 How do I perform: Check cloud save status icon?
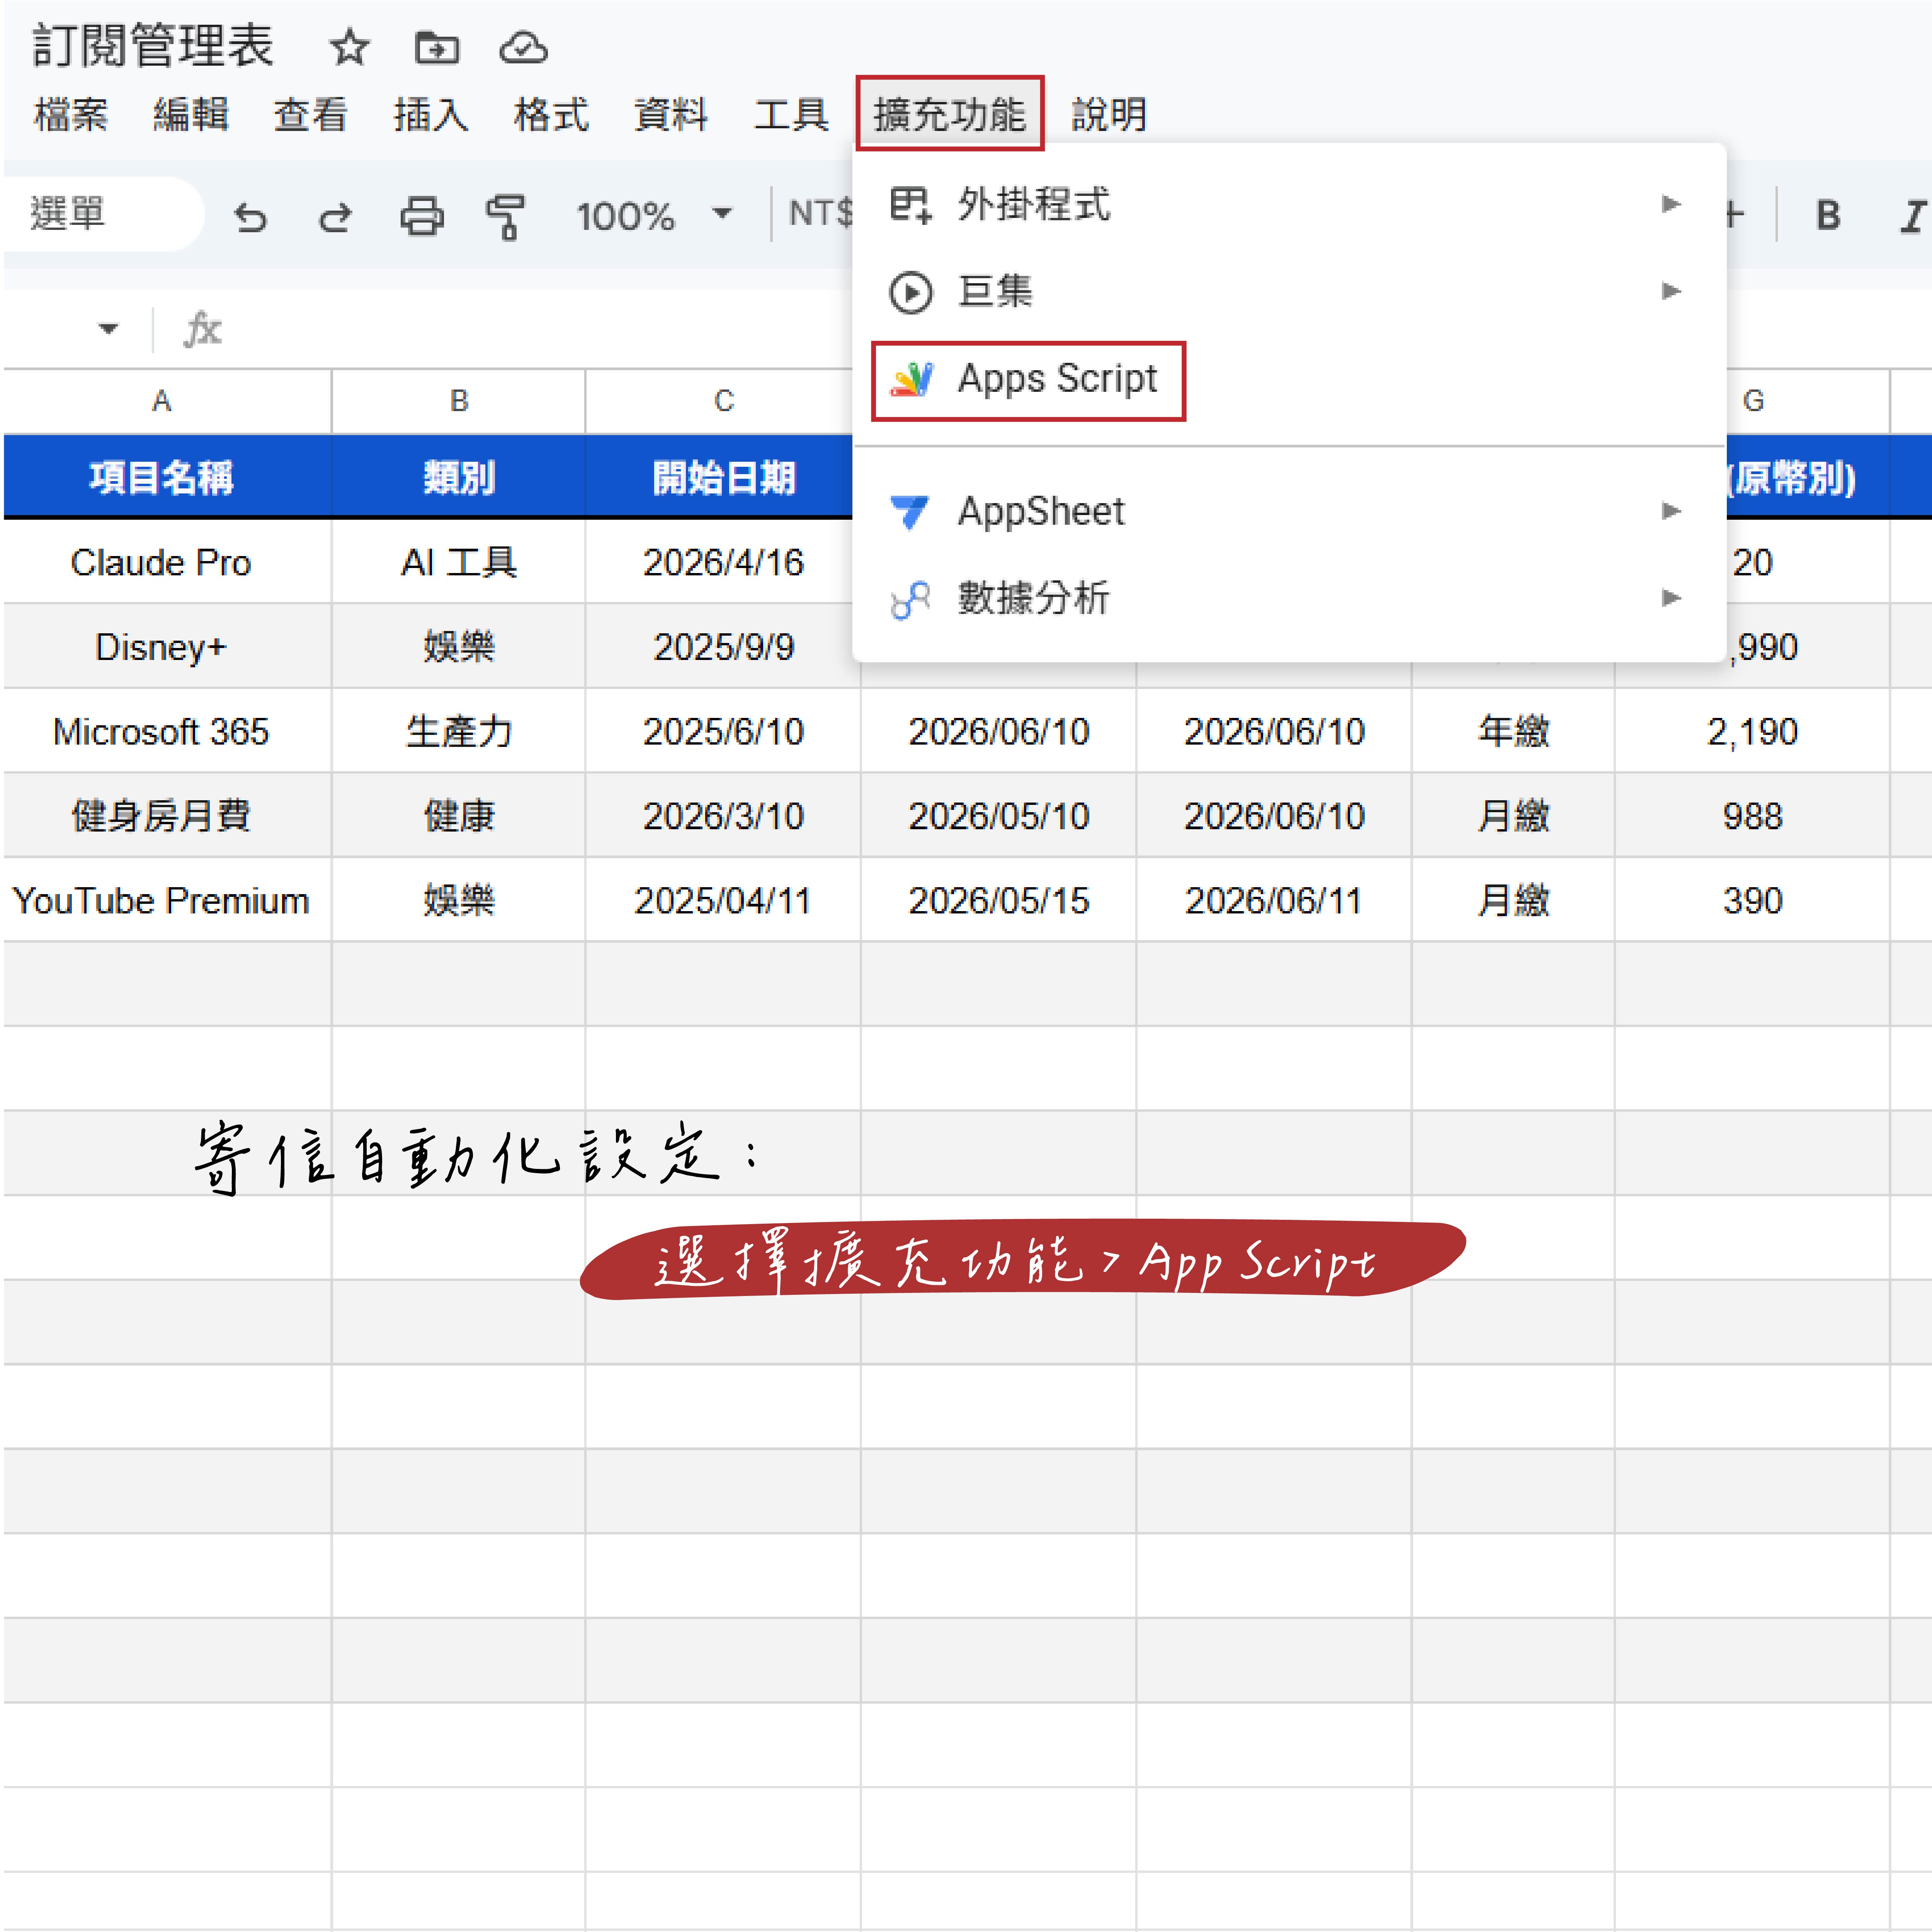tap(523, 47)
